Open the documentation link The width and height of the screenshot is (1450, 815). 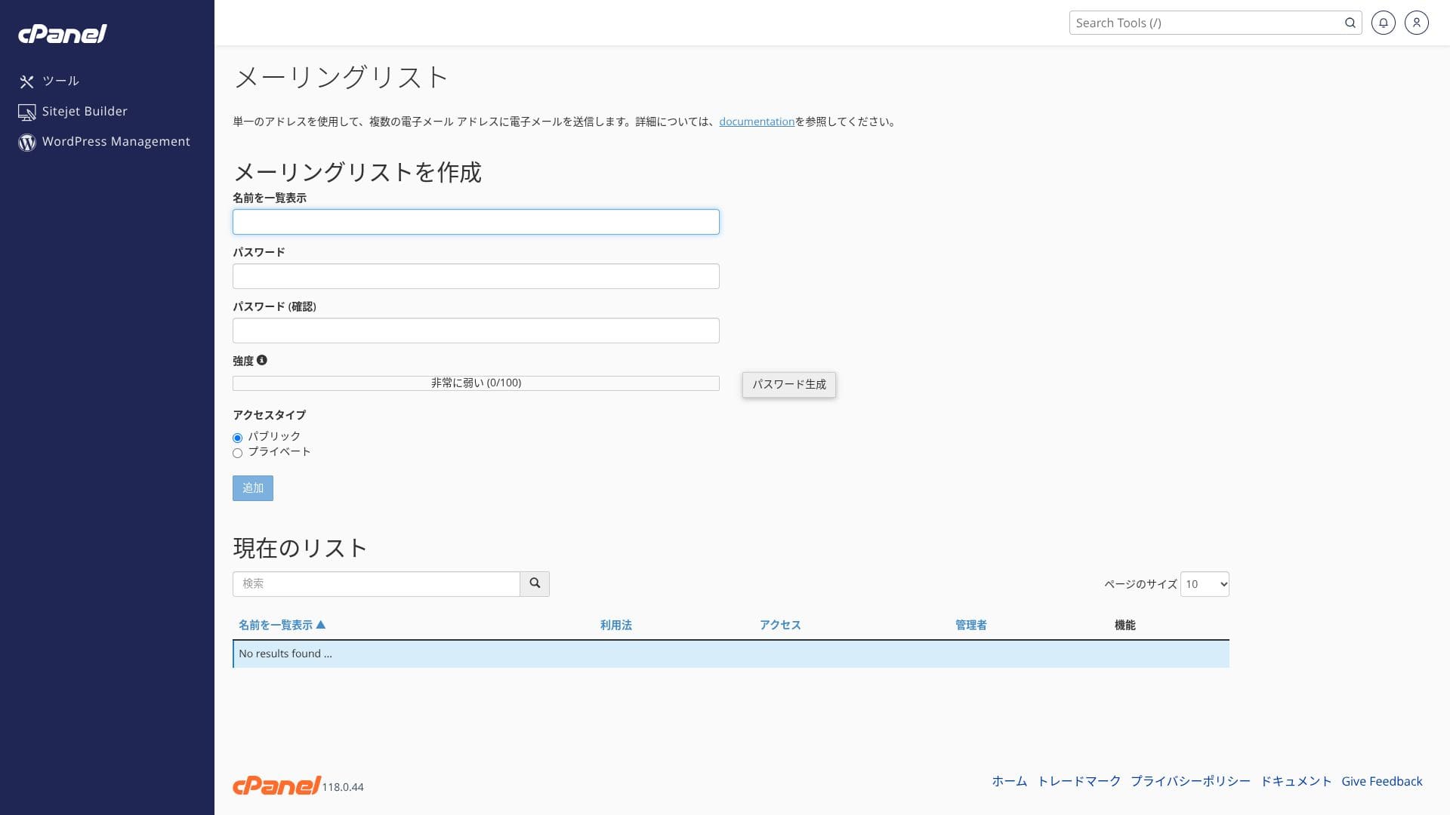point(756,121)
